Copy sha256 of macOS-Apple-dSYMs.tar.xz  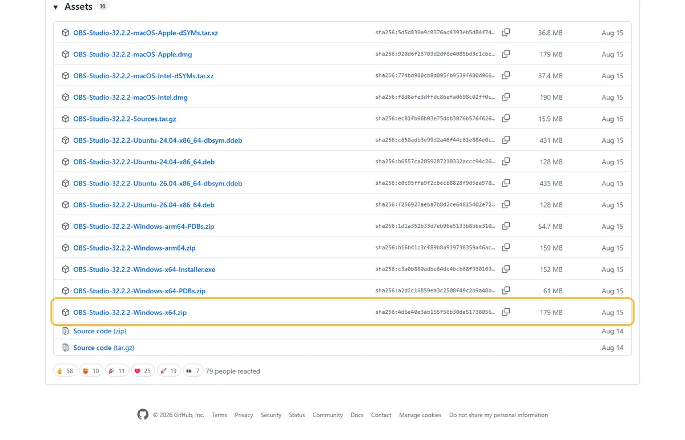coord(506,33)
